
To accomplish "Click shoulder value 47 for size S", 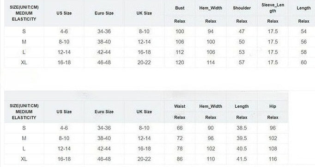I will click(x=242, y=31).
